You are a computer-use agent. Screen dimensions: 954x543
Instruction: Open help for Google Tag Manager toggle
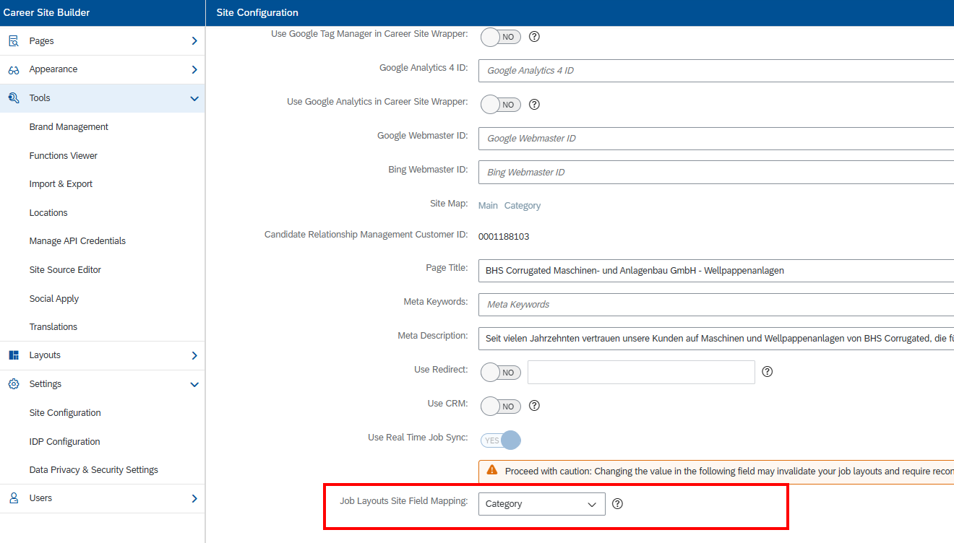[535, 37]
